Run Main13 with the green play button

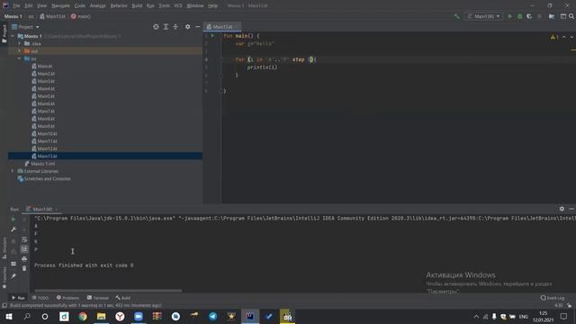[x=510, y=16]
